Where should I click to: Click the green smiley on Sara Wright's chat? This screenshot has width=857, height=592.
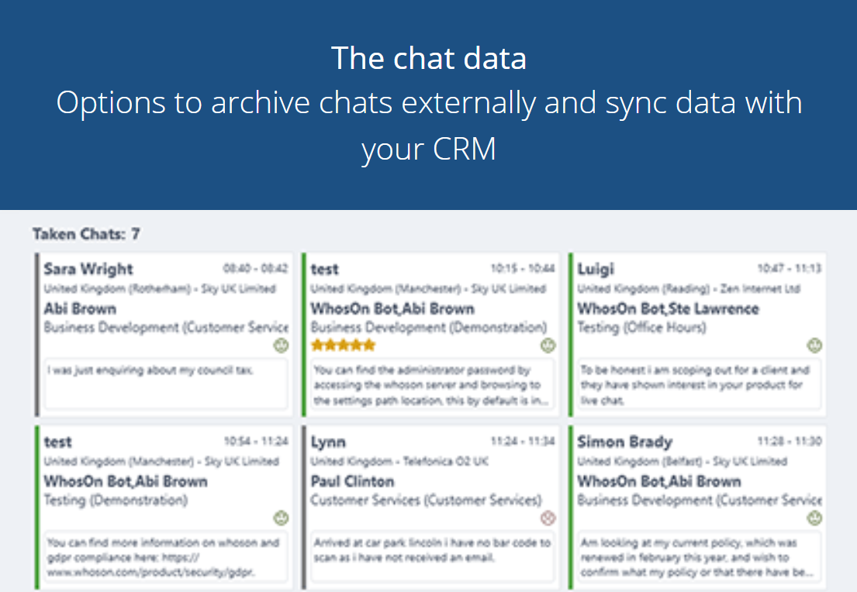pos(281,346)
